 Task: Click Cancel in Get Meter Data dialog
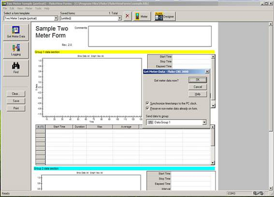(198, 87)
